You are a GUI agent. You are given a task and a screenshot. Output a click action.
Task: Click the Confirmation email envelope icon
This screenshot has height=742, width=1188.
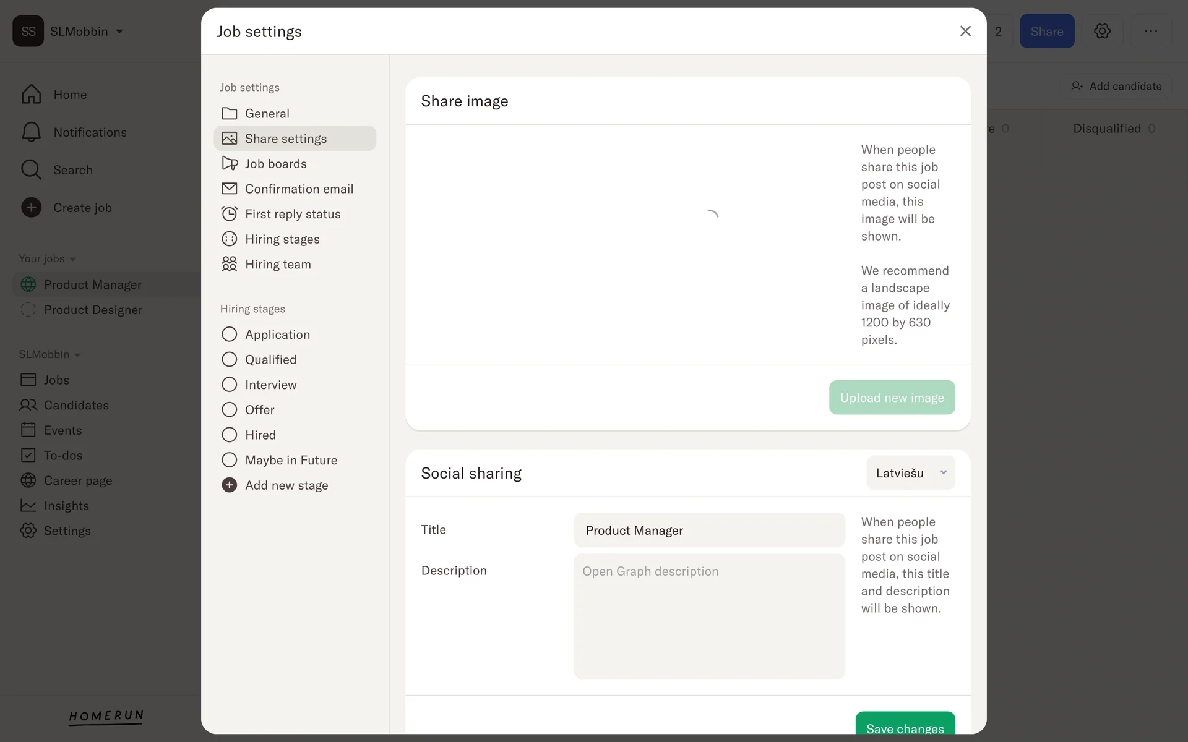point(230,189)
